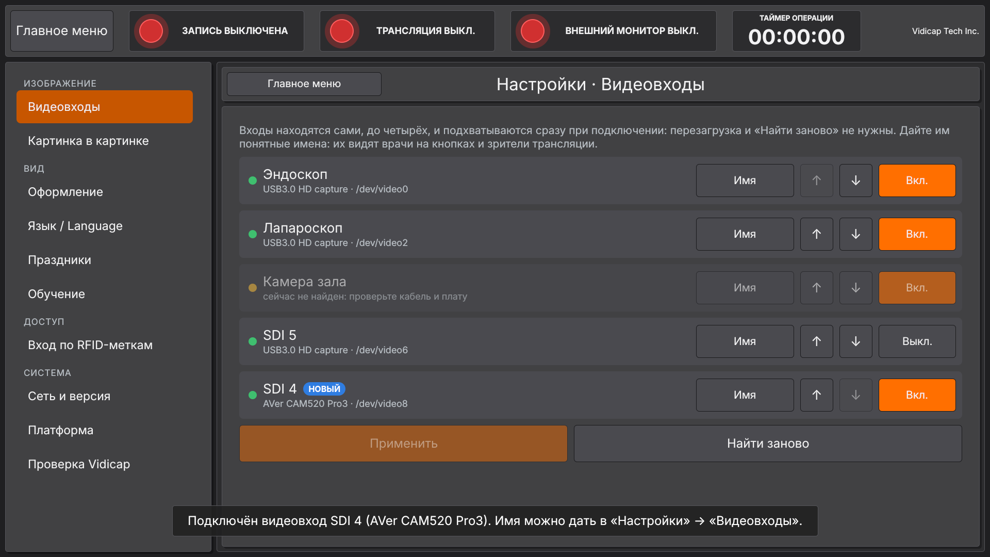
Task: Go to Оформление settings
Action: (105, 192)
